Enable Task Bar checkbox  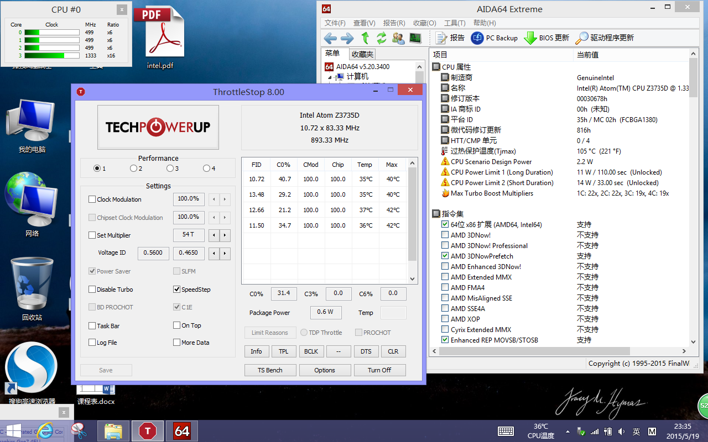tap(92, 326)
